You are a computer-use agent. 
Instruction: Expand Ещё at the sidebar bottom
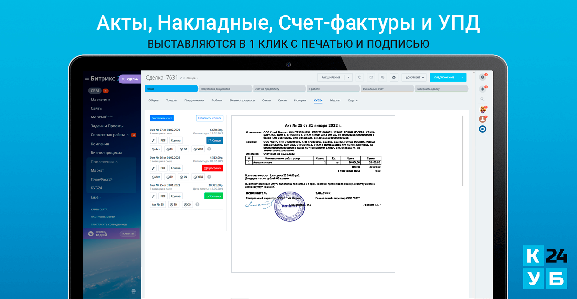click(96, 197)
